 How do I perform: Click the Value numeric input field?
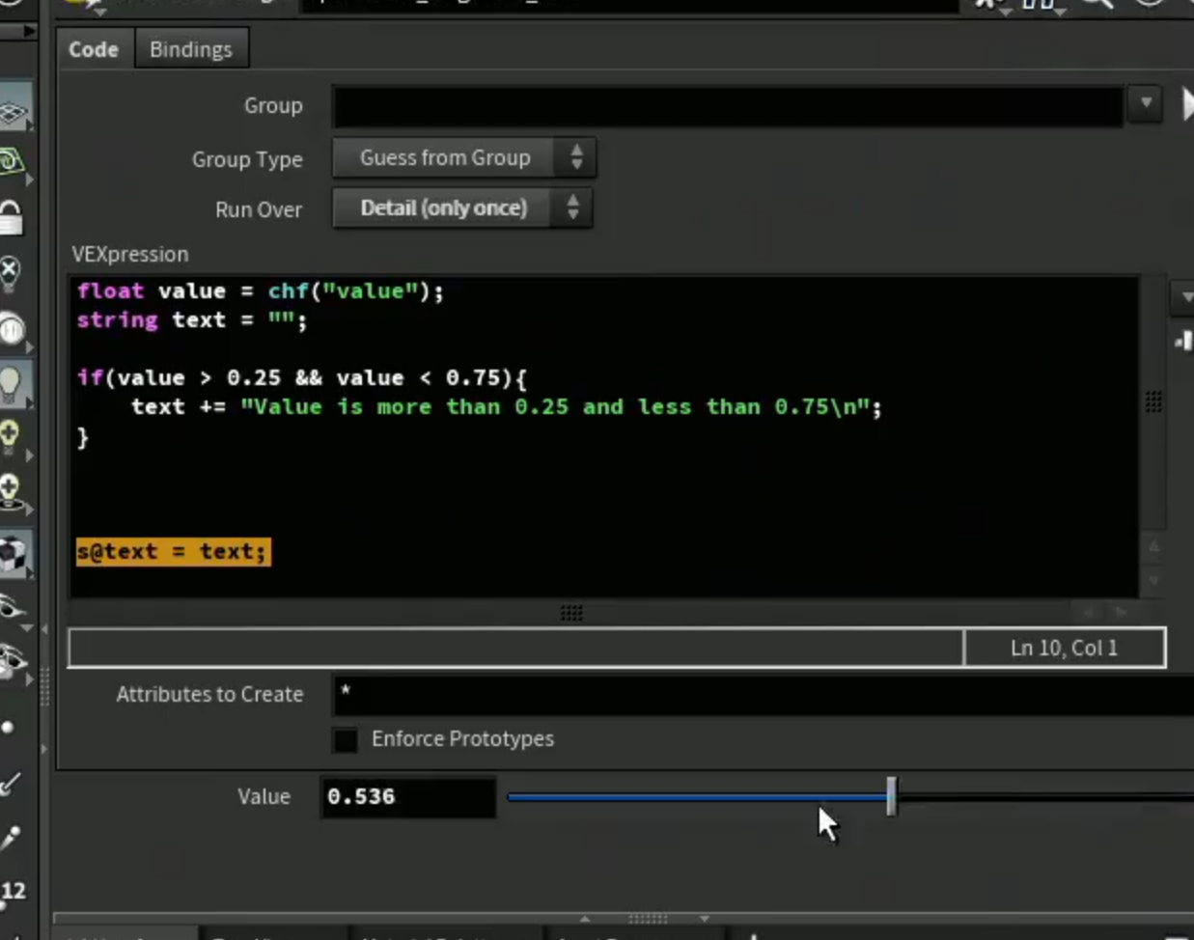[x=408, y=797]
